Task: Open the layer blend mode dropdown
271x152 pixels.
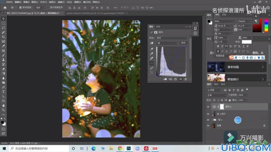Action: click(x=217, y=95)
